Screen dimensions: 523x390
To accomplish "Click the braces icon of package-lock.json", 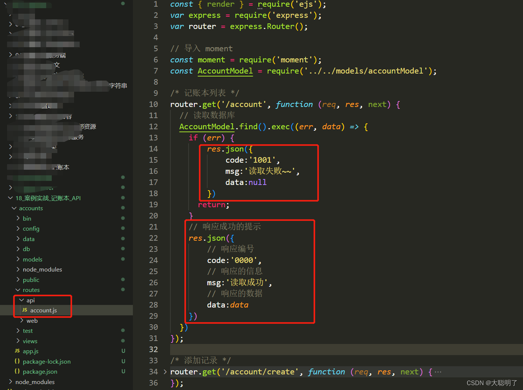I will pyautogui.click(x=17, y=361).
